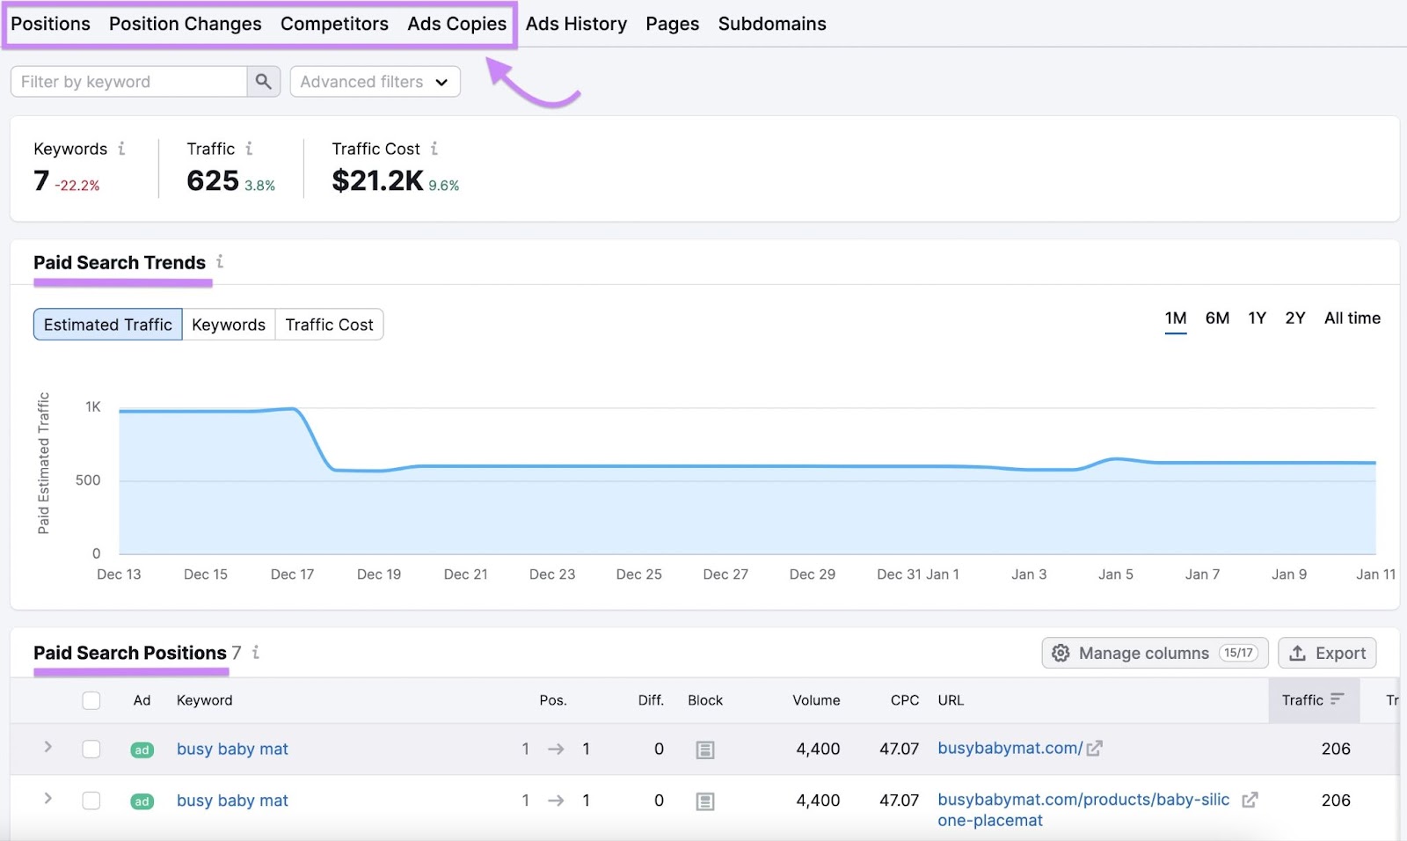Open the block ad copy icon on first row
This screenshot has height=841, width=1407.
click(x=705, y=749)
